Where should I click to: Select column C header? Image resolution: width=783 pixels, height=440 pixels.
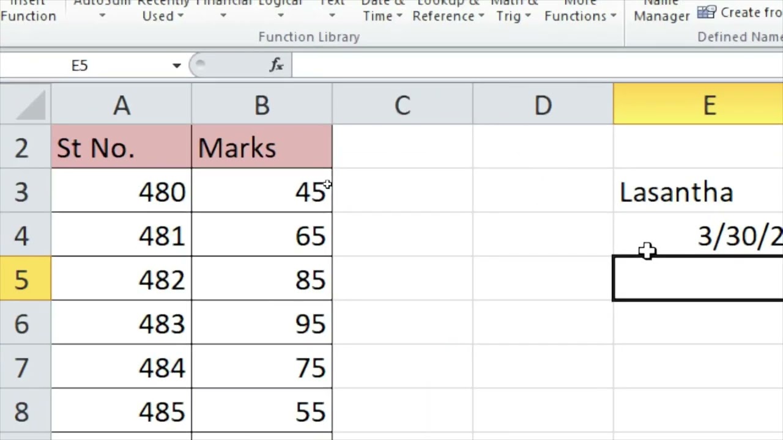(x=403, y=105)
